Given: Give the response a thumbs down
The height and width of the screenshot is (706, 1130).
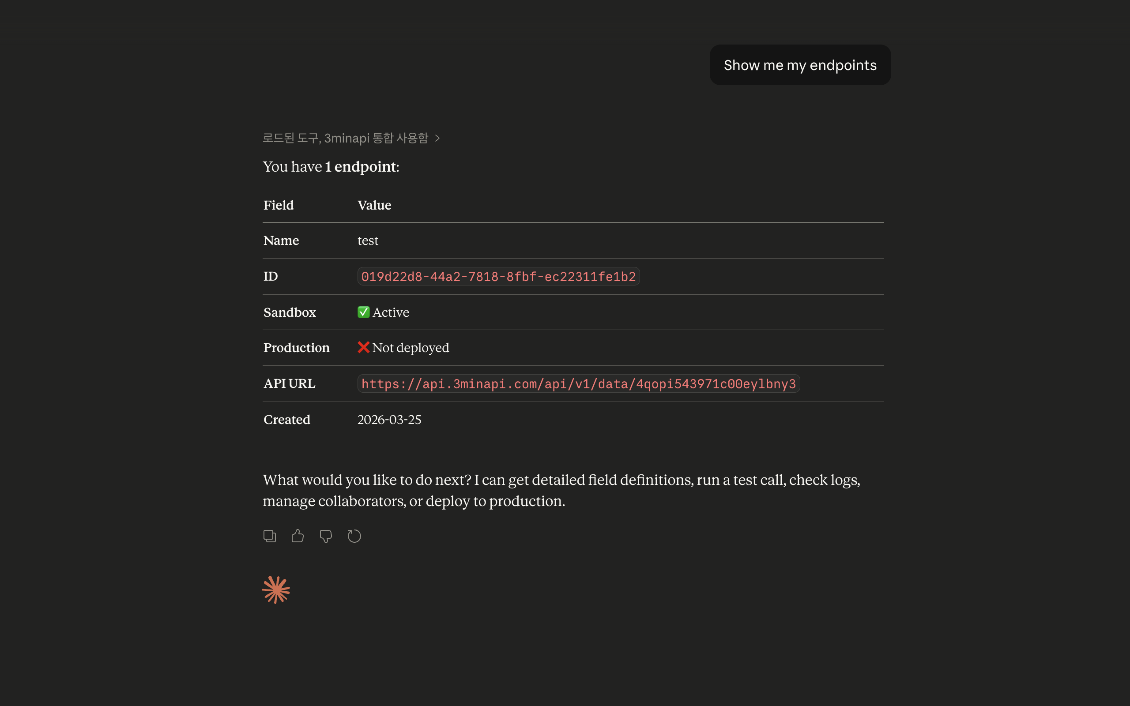Looking at the screenshot, I should (325, 536).
